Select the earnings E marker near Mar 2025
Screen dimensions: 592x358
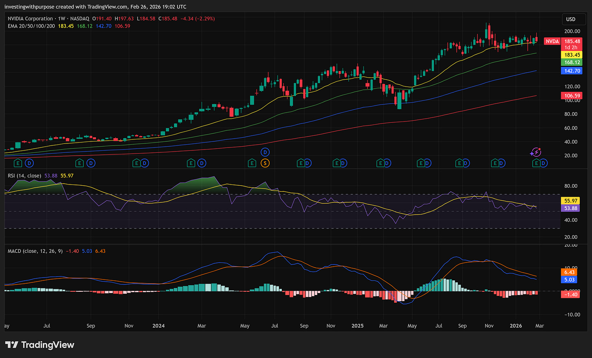click(380, 163)
